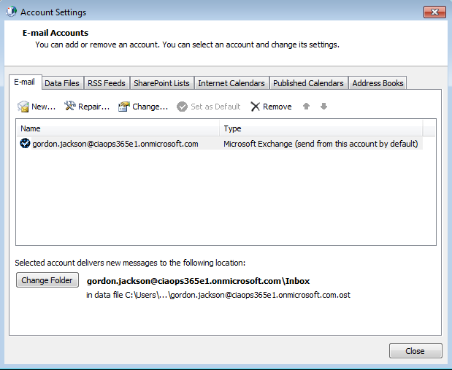Image resolution: width=452 pixels, height=370 pixels.
Task: Open the Data Files tab
Action: click(x=62, y=83)
